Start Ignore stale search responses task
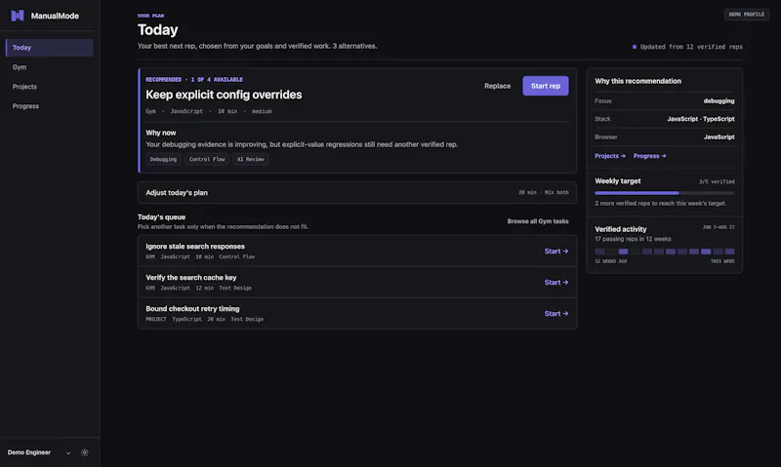 pos(555,252)
